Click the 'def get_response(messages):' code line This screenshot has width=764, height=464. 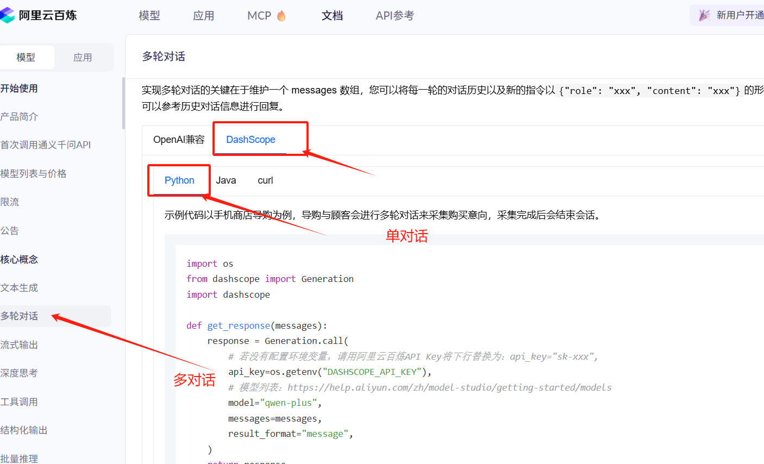[x=257, y=325]
